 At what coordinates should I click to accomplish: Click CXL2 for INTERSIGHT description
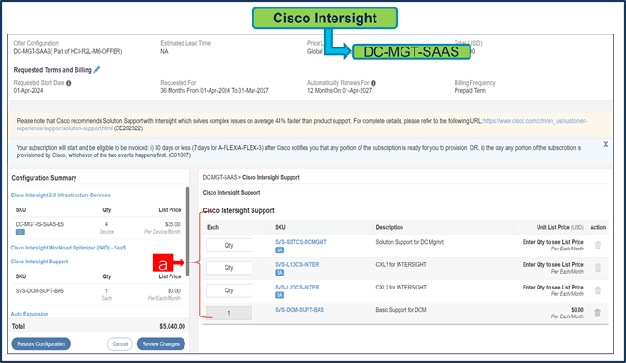tap(401, 288)
